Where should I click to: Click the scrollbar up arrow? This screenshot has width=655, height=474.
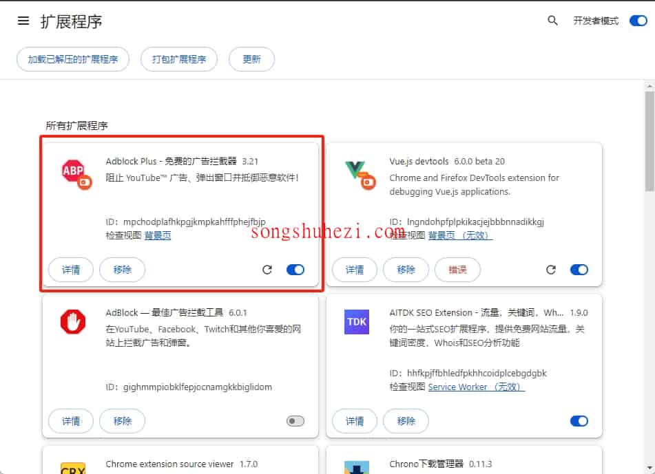[649, 87]
